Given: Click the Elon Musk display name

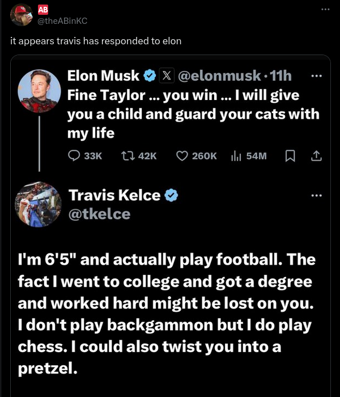Looking at the screenshot, I should [103, 76].
